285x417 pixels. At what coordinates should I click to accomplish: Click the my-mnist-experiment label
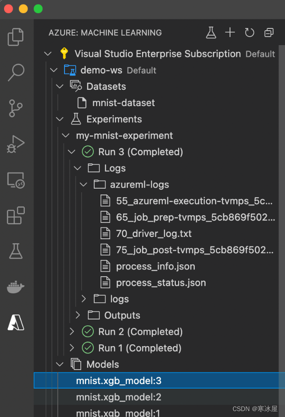tap(124, 136)
